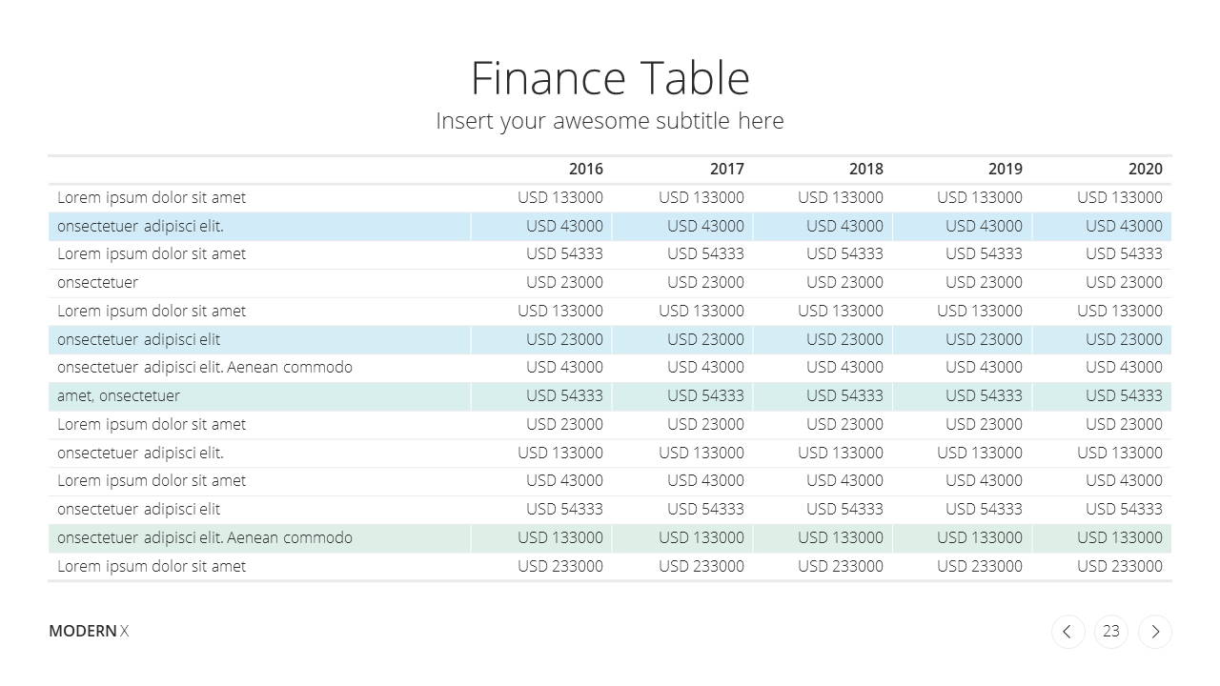Screen dimensions: 1220x686
Task: Select the 'onsectetuer adipisci elit.' blue row label
Action: (140, 226)
